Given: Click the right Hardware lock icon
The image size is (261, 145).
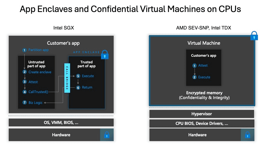Looking at the screenshot, I should (247, 135).
